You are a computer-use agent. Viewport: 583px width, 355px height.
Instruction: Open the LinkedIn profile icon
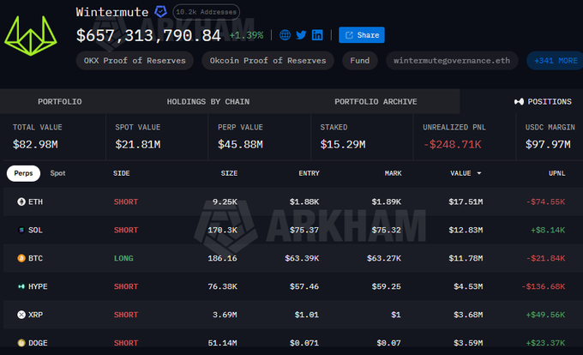point(317,35)
